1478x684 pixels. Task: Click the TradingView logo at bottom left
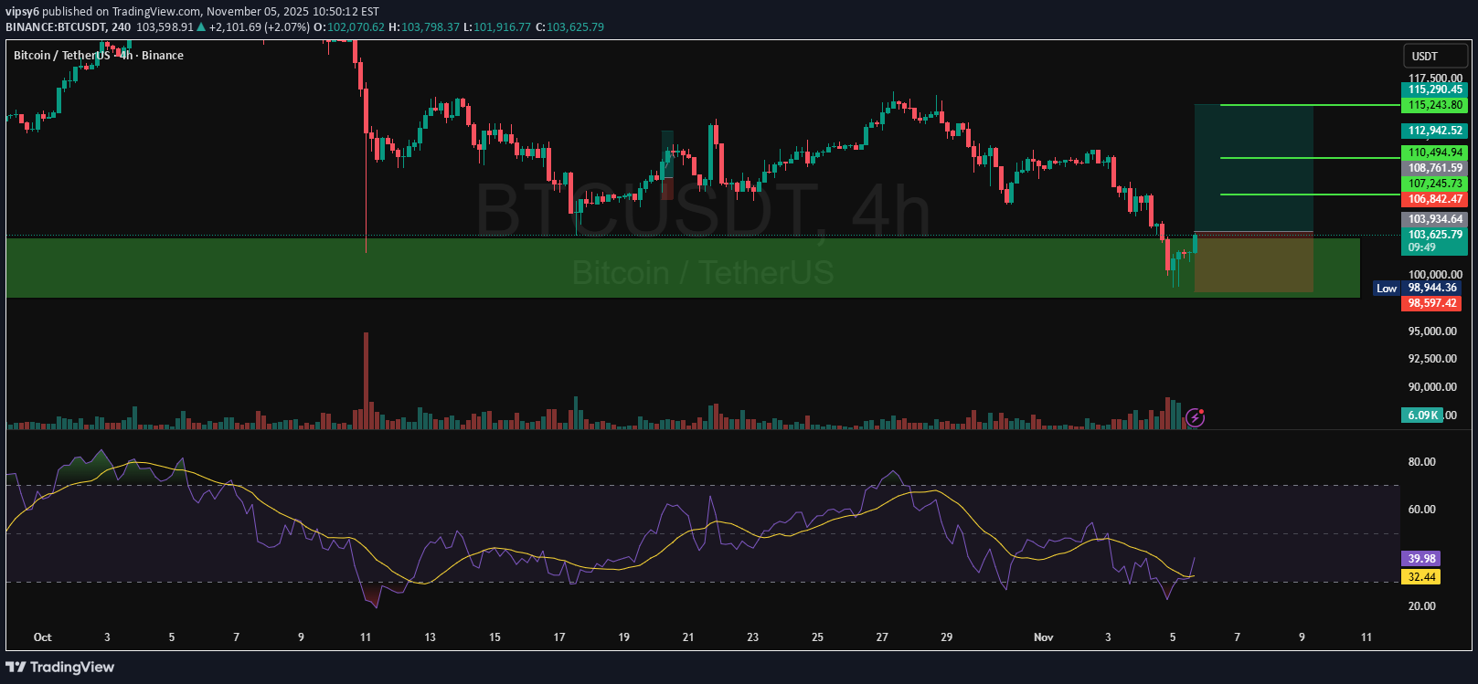click(x=60, y=668)
